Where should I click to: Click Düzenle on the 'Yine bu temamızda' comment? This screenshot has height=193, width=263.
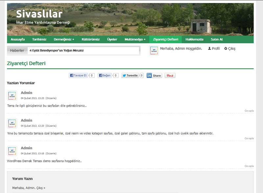tap(51, 126)
